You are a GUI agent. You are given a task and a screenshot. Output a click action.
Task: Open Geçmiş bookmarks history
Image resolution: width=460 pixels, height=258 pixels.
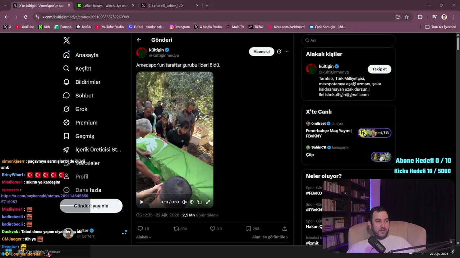click(x=79, y=136)
